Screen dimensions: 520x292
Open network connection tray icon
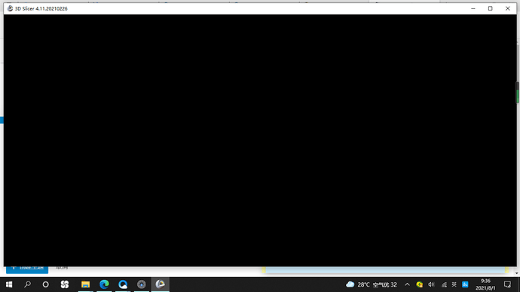point(444,284)
